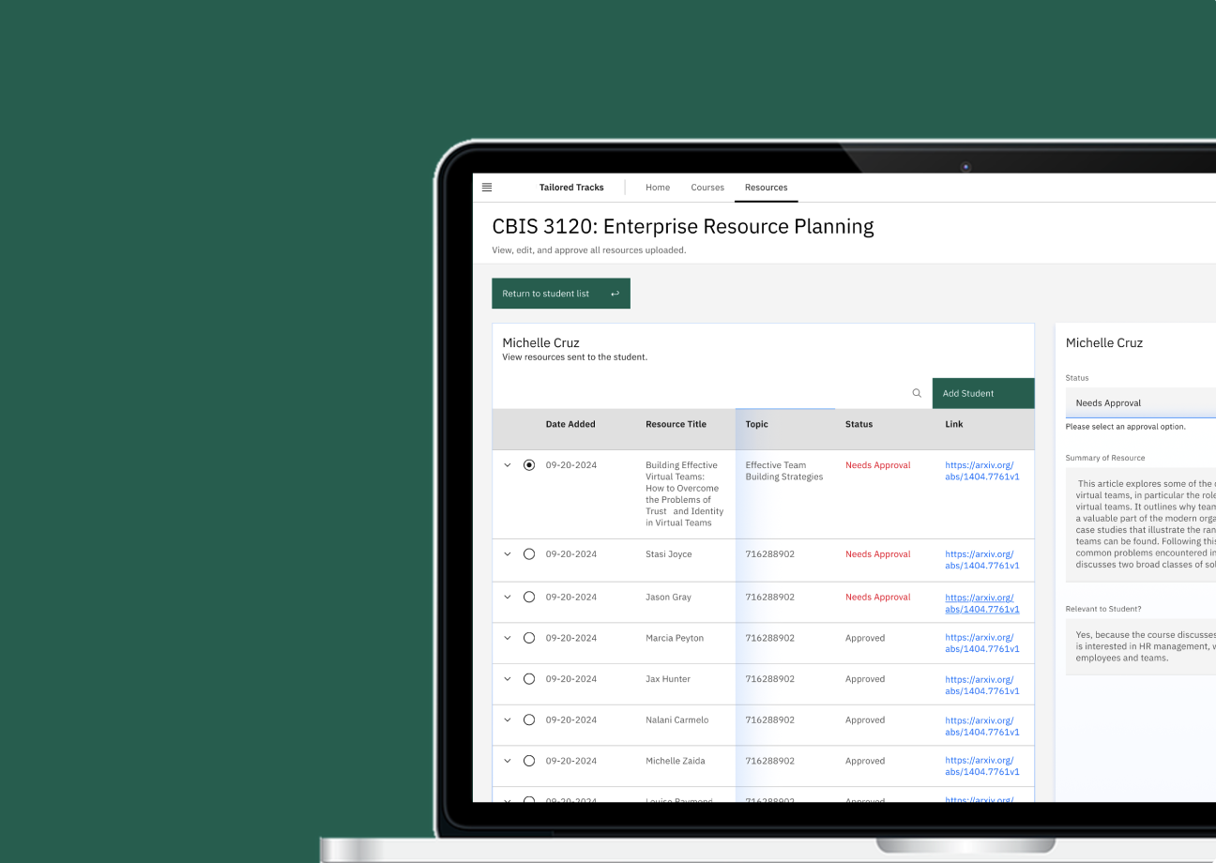Image resolution: width=1216 pixels, height=863 pixels.
Task: Select the Marcia Peyton row radio button
Action: point(529,638)
